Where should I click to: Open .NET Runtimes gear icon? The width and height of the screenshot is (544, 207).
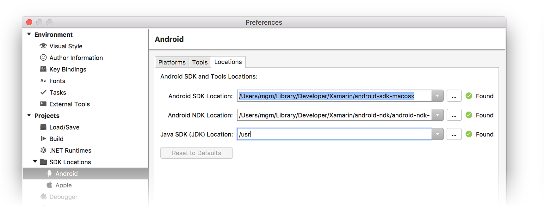point(43,150)
